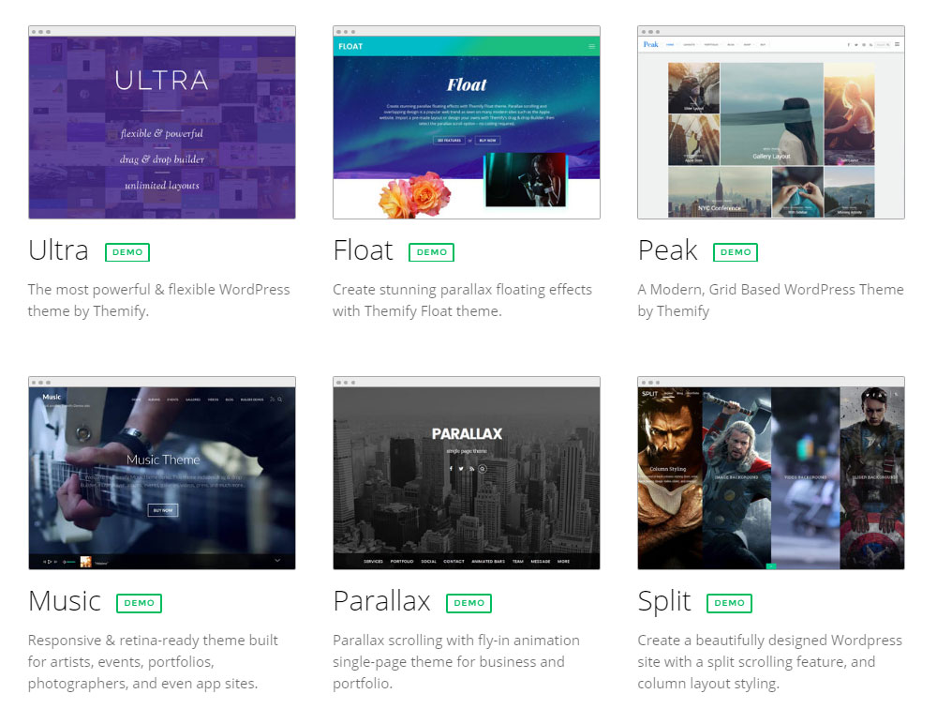Select the Float theme preview thumbnail
This screenshot has height=709, width=937.
point(466,123)
